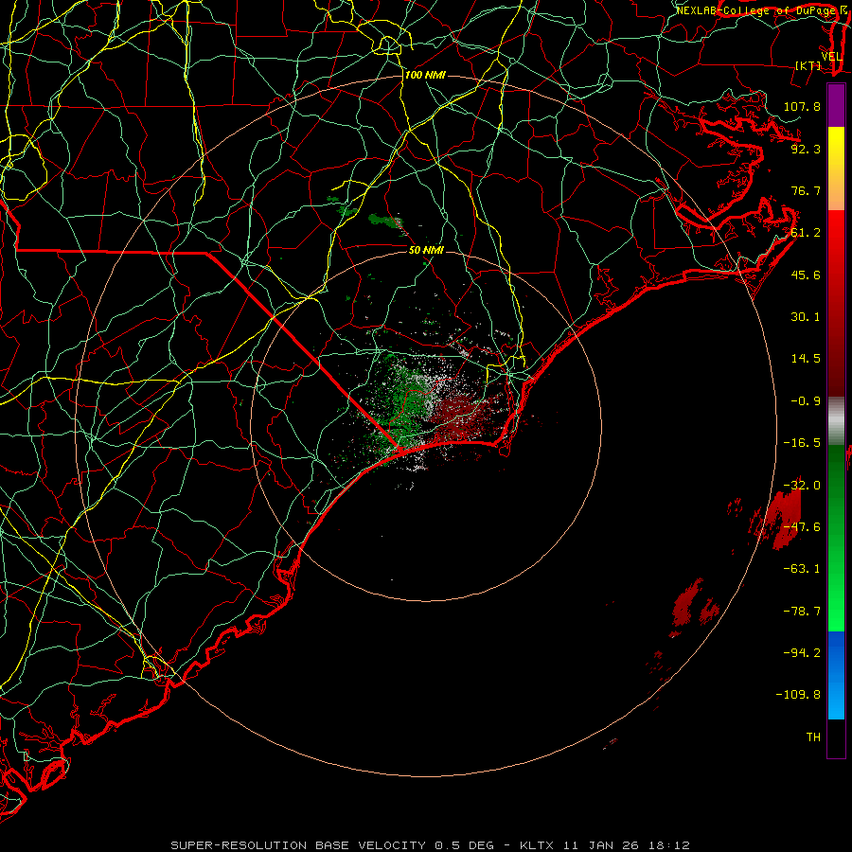Click the black TH segment of the color bar

tap(836, 738)
